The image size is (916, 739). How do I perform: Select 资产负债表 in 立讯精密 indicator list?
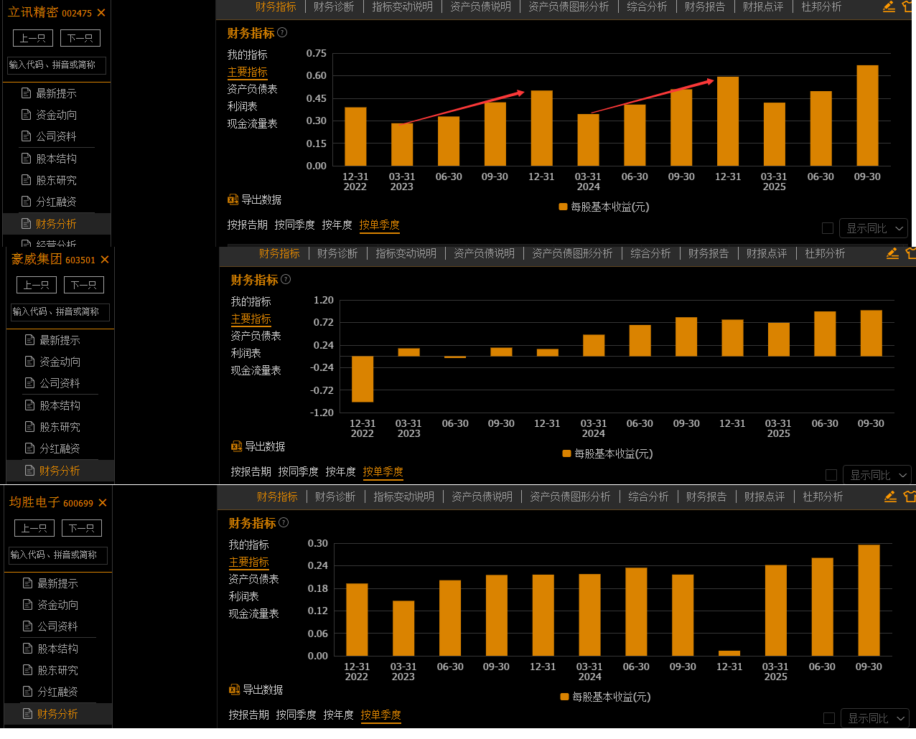tap(253, 89)
